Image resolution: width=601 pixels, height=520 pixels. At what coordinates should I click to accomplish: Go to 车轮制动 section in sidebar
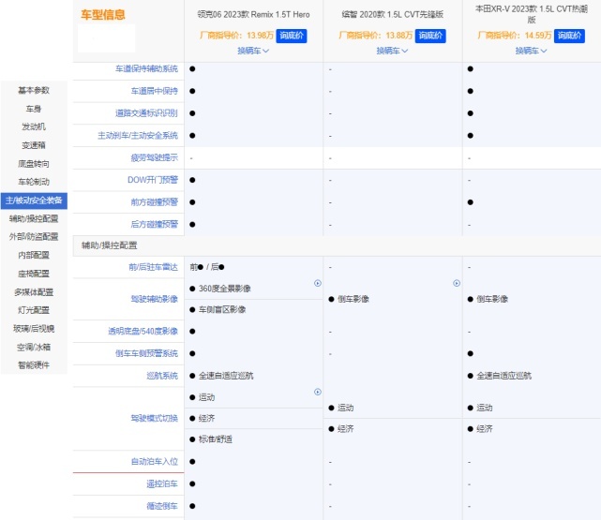pyautogui.click(x=34, y=182)
